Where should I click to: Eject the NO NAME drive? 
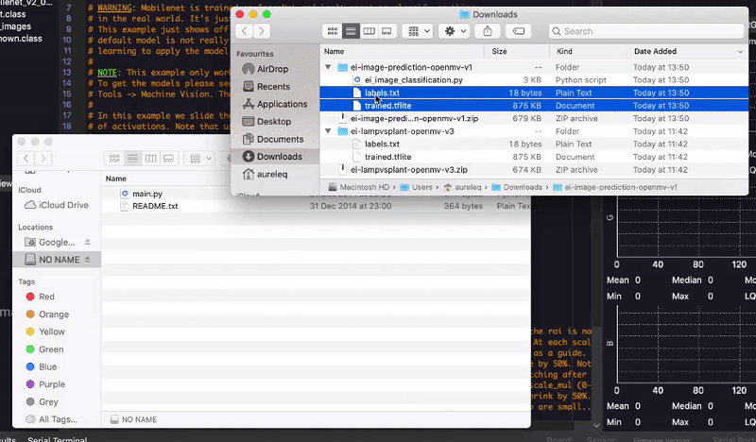pos(89,259)
